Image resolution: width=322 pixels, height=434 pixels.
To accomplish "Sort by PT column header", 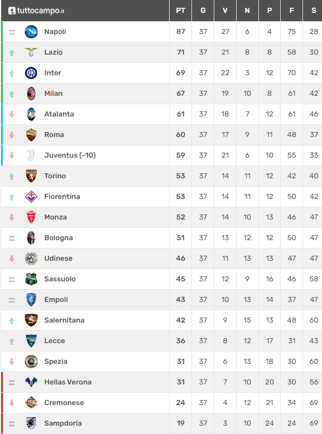I will point(181,11).
